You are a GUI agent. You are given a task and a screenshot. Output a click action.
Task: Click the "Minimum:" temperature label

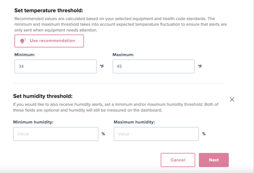pyautogui.click(x=25, y=55)
